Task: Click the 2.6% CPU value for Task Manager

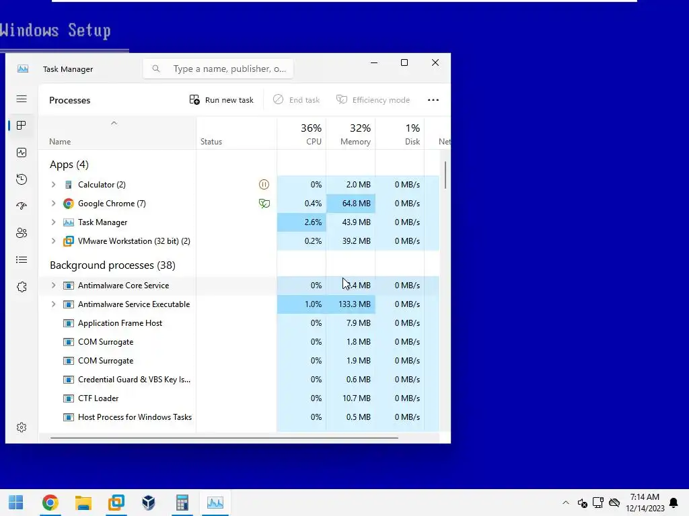Action: [x=301, y=222]
